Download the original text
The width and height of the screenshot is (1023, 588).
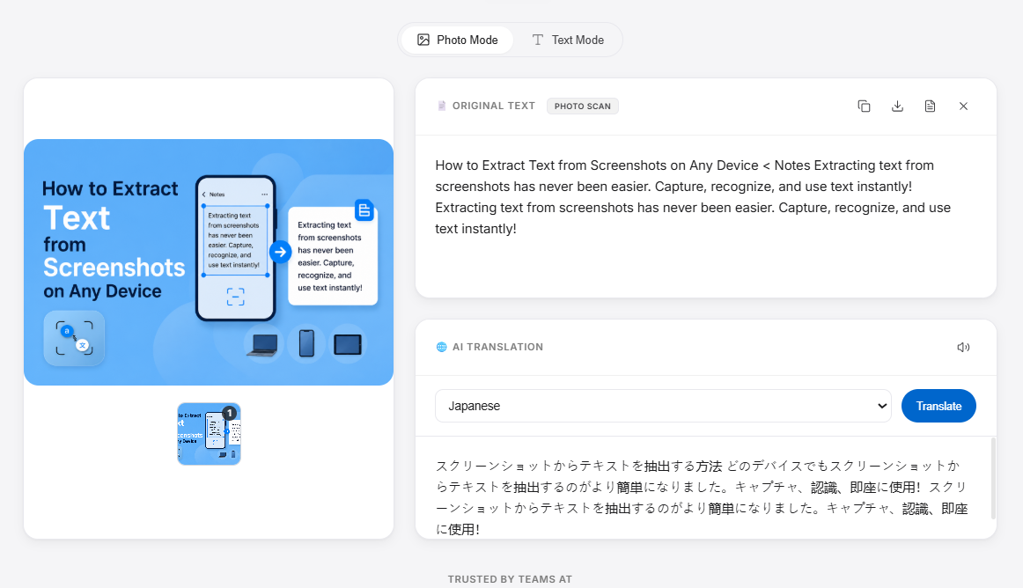click(897, 107)
